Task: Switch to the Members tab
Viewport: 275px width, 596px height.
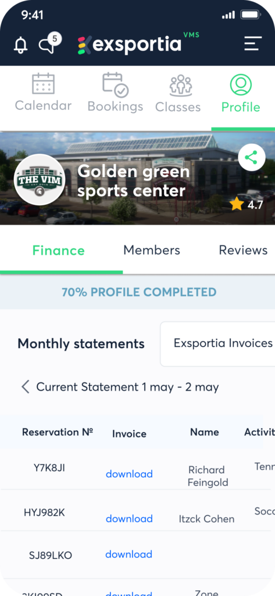Action: [152, 250]
